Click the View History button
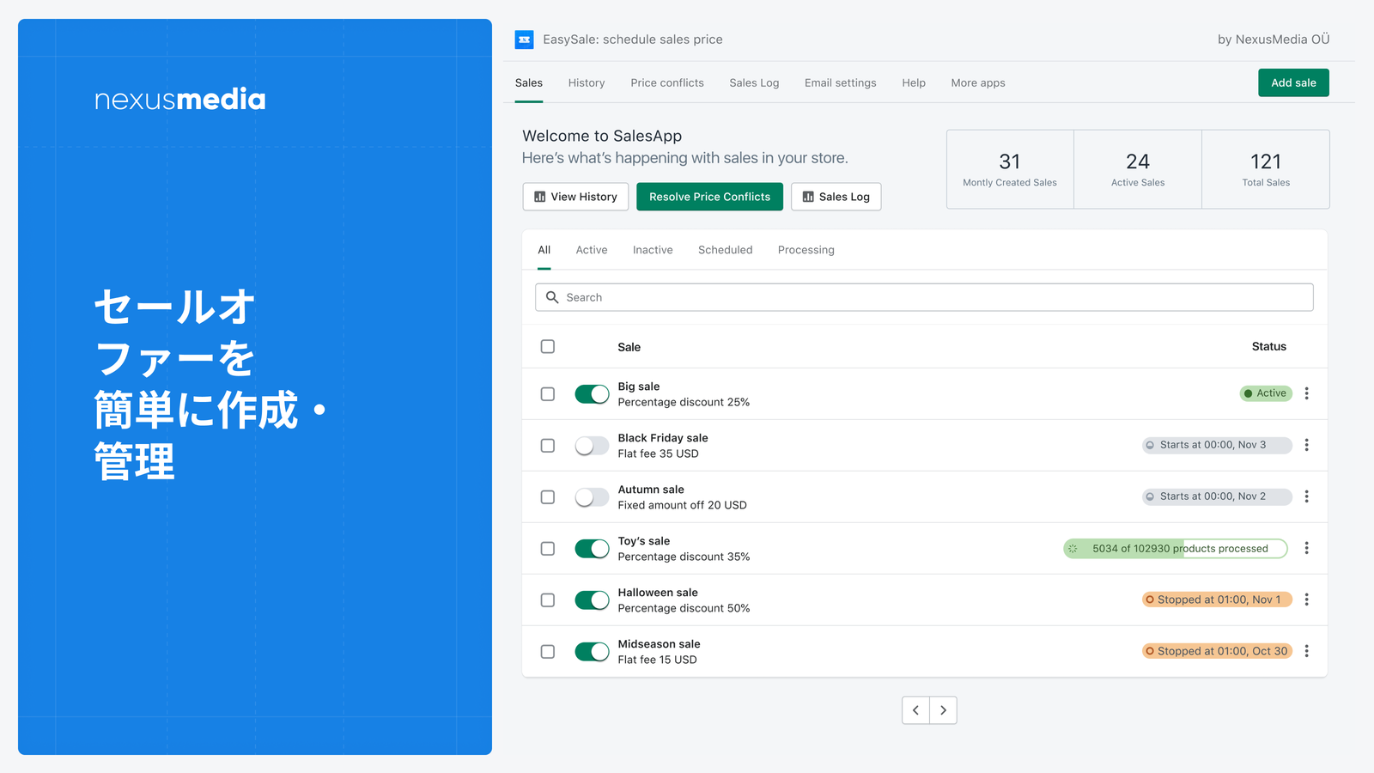The height and width of the screenshot is (773, 1374). [x=575, y=197]
